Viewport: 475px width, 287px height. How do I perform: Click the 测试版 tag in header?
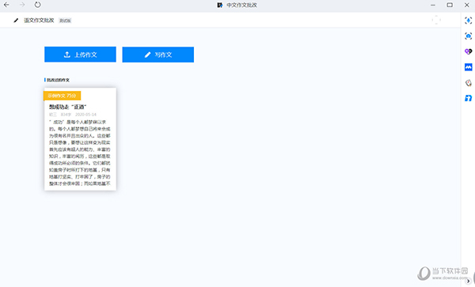click(x=65, y=21)
